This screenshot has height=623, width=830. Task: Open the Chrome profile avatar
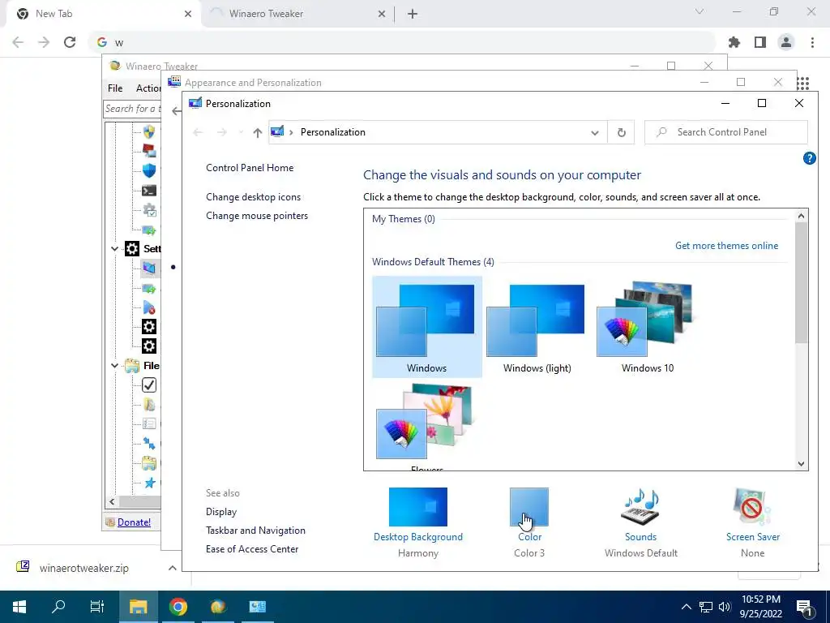785,42
